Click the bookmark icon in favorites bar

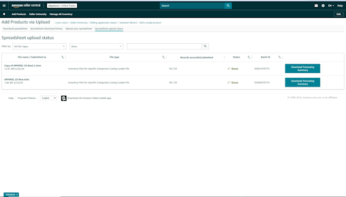pos(4,14)
